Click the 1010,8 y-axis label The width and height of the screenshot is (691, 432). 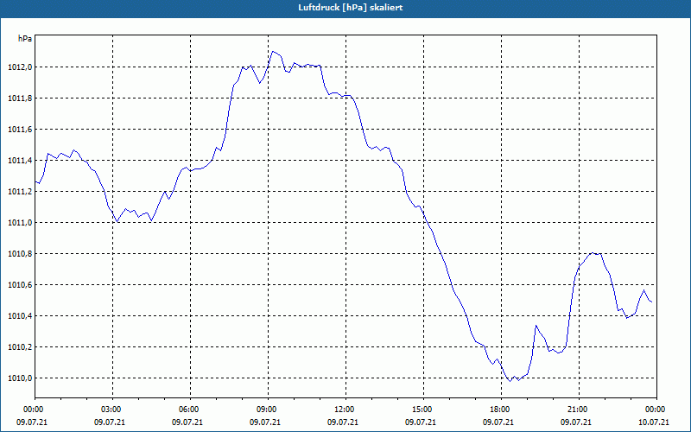click(x=20, y=254)
